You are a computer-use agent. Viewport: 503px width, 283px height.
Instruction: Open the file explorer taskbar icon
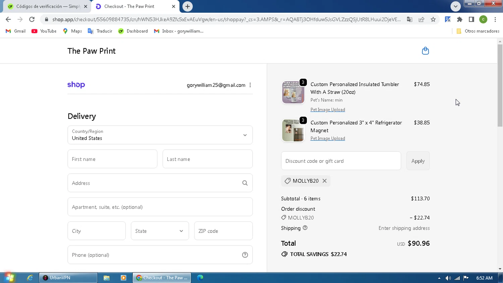(x=107, y=278)
